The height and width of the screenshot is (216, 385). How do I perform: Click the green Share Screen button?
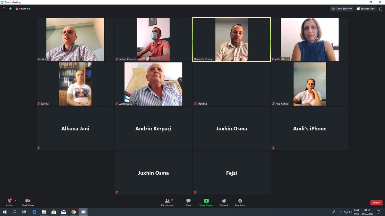[206, 202]
